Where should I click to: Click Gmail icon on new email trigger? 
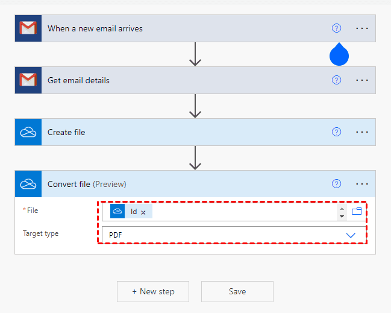click(28, 28)
